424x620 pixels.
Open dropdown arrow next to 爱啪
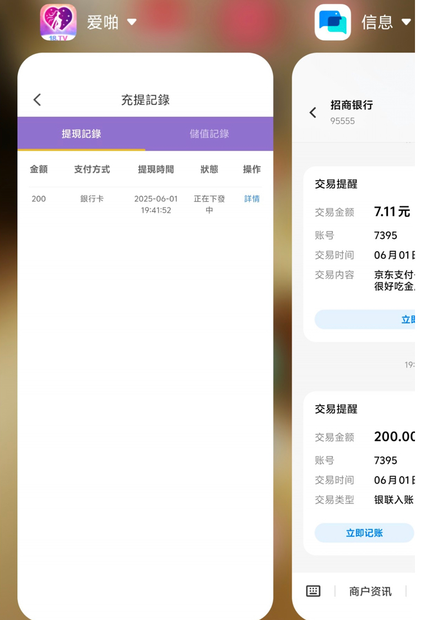132,22
